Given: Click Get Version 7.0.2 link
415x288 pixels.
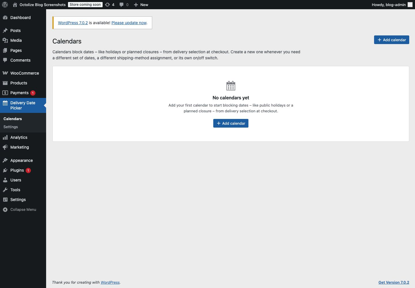Looking at the screenshot, I should (x=394, y=282).
